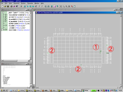Viewport: 123px width, 92px height.
Task: Click the Save floppy disk icon
Action: pyautogui.click(x=8, y=6)
